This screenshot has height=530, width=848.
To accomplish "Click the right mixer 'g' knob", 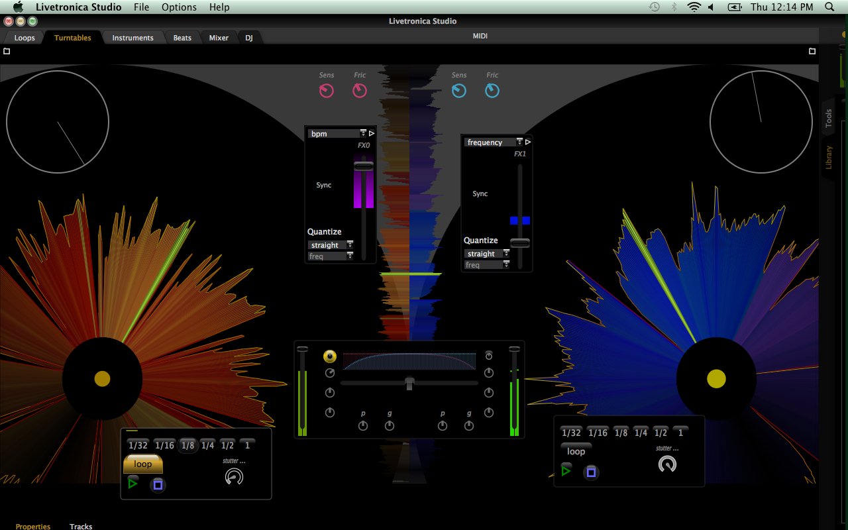I will [x=469, y=425].
